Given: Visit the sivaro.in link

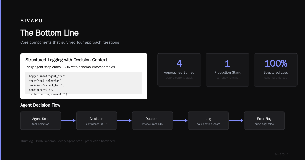Looking at the screenshot, I should click(x=282, y=154).
